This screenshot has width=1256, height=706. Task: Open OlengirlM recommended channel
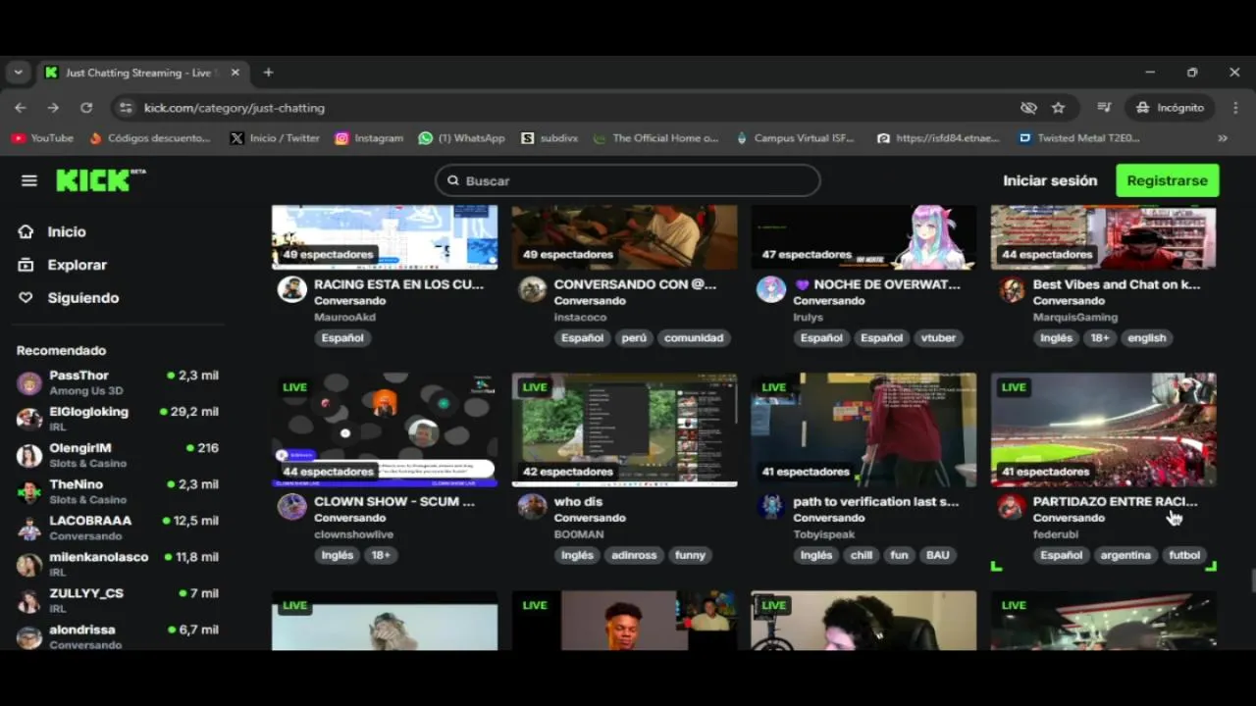[x=118, y=455]
